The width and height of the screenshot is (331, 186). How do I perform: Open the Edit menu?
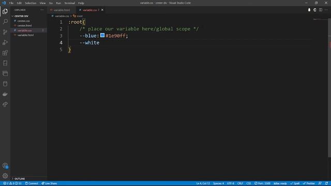click(19, 3)
